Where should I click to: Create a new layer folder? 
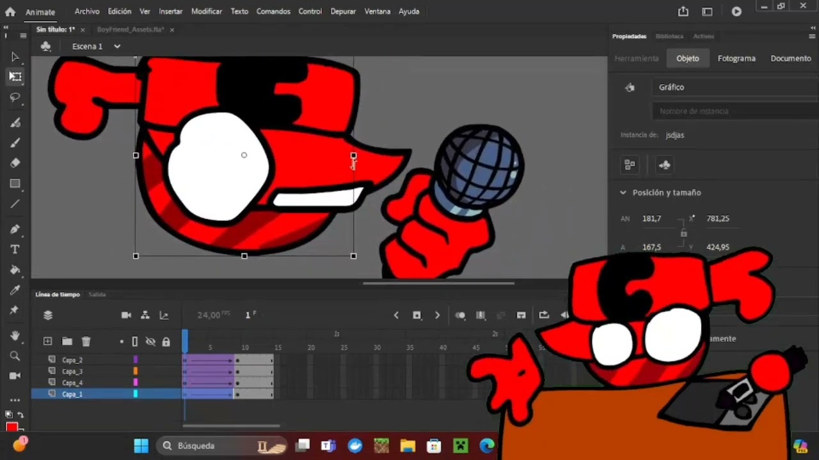click(x=67, y=342)
